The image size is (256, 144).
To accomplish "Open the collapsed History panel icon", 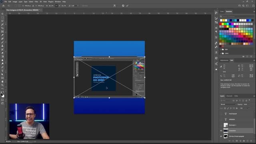I will click(x=216, y=13).
